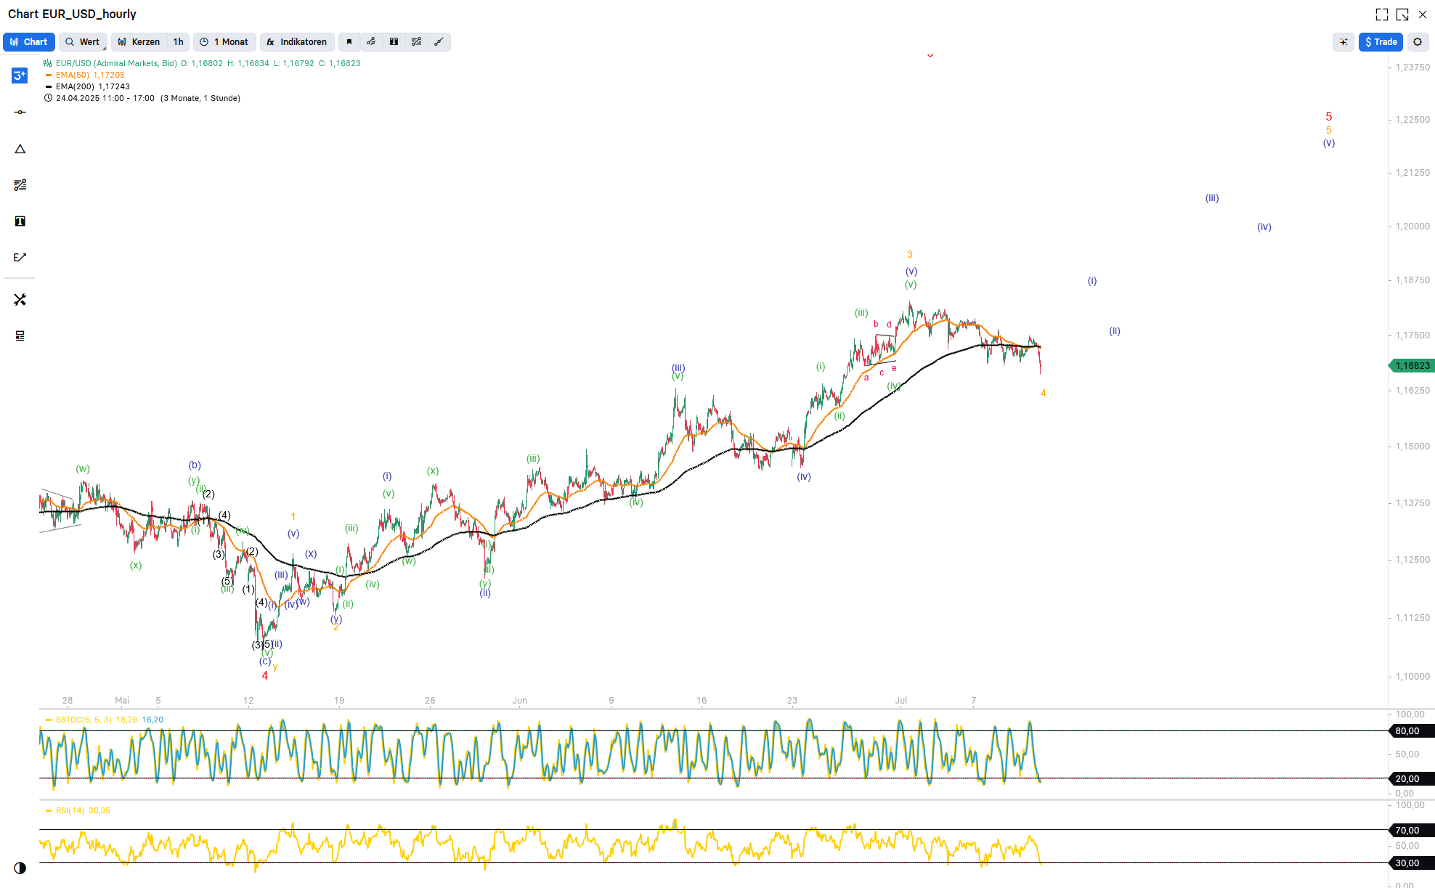The height and width of the screenshot is (888, 1435).
Task: Open the Chart view menu
Action: (x=28, y=42)
